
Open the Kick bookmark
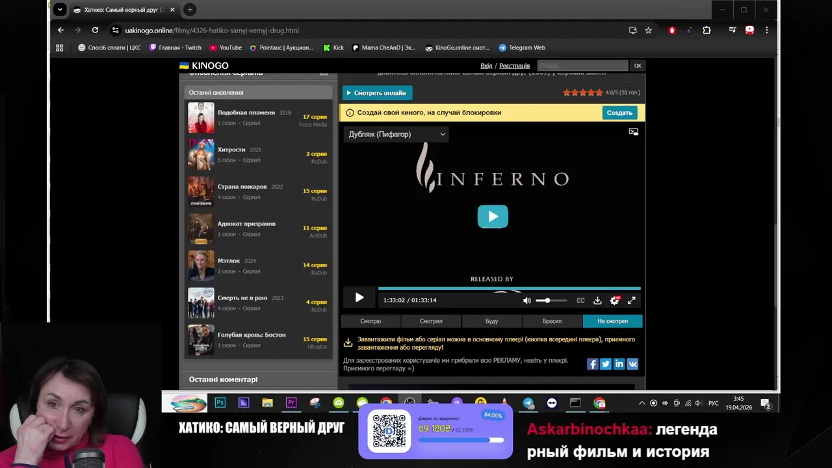click(x=333, y=47)
